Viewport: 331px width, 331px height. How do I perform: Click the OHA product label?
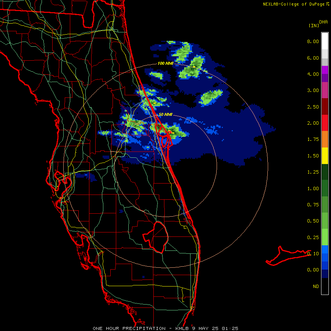(x=323, y=22)
